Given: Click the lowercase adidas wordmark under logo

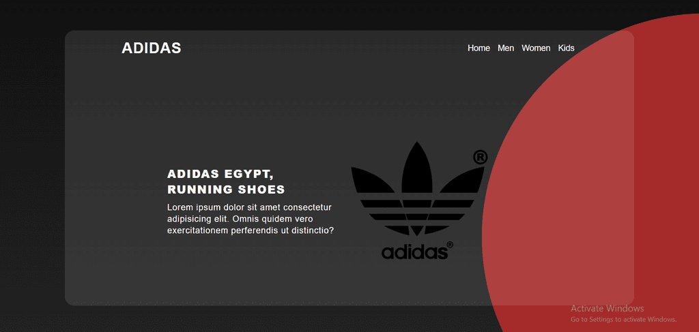Looking at the screenshot, I should coord(414,252).
